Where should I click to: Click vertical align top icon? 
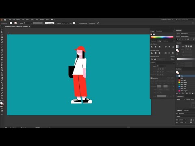(x=165, y=47)
